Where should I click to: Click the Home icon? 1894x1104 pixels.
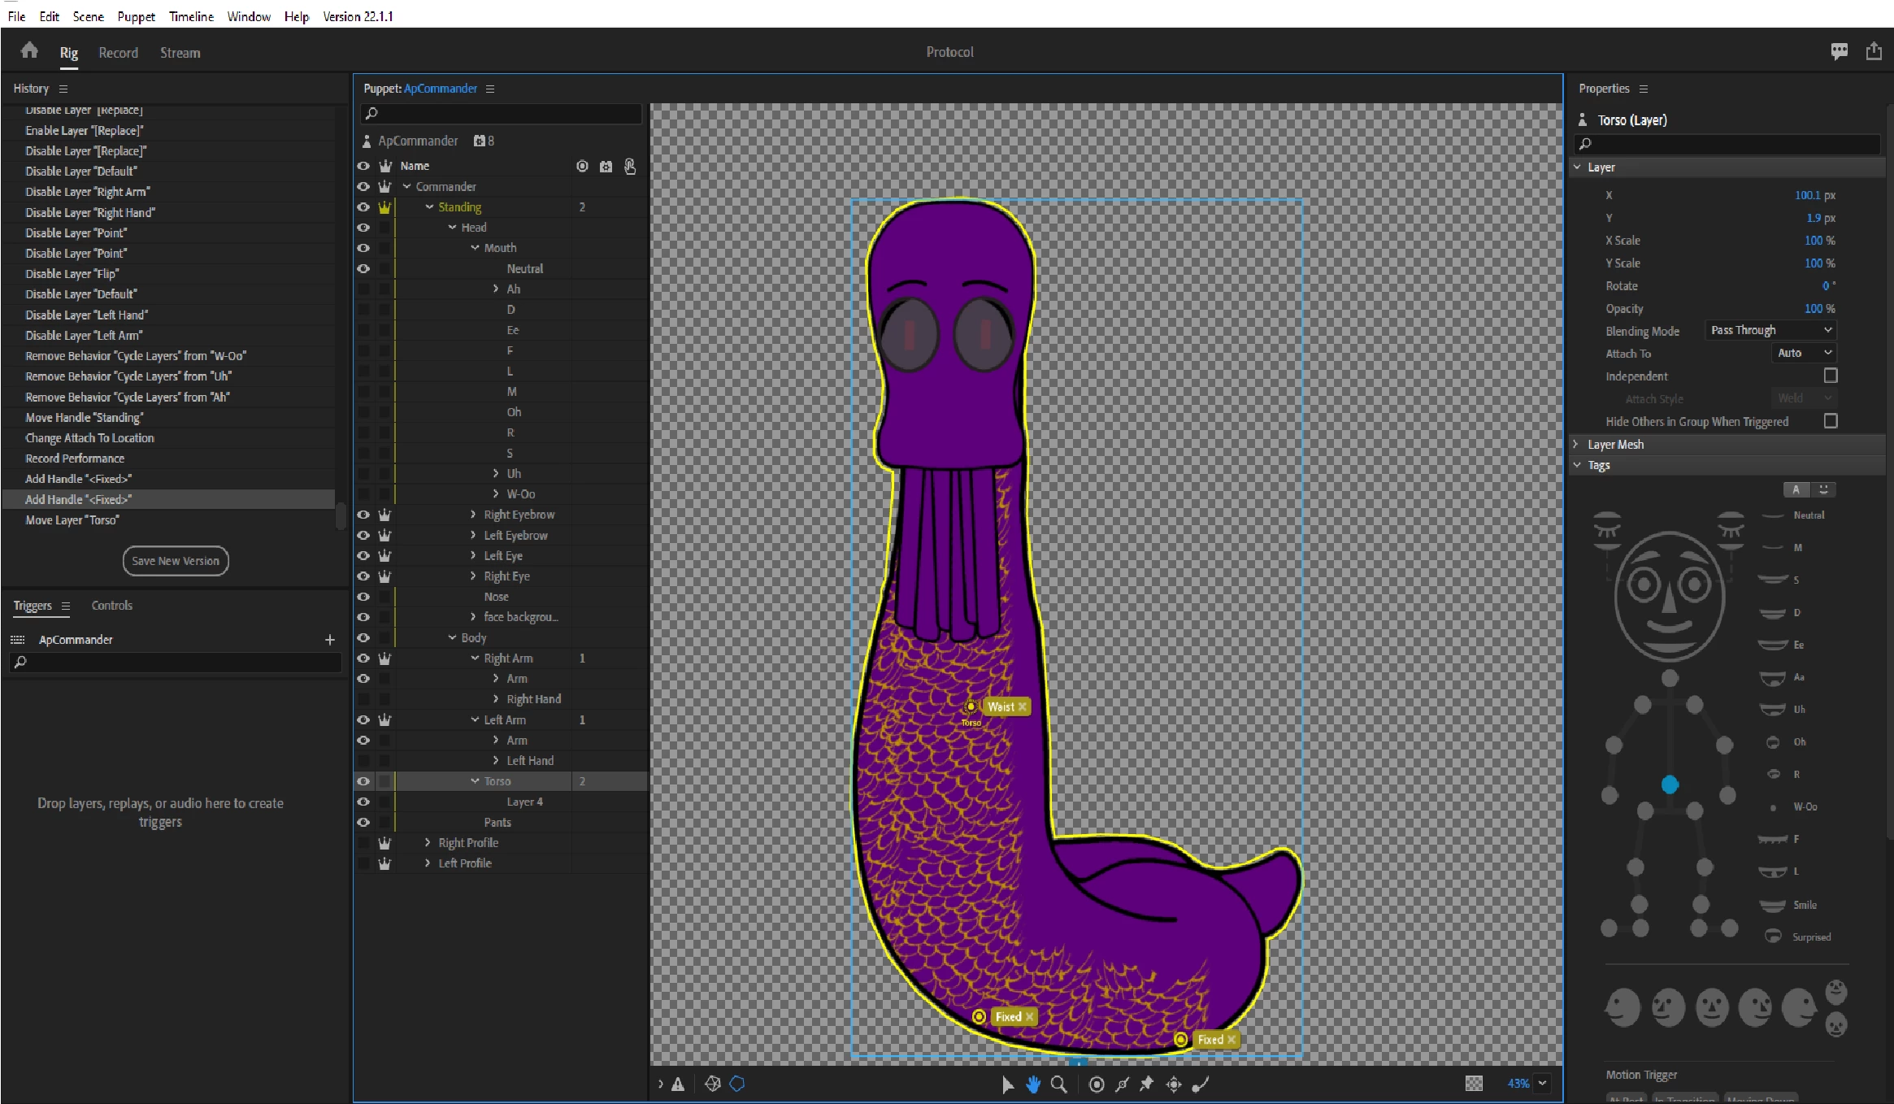pos(29,51)
